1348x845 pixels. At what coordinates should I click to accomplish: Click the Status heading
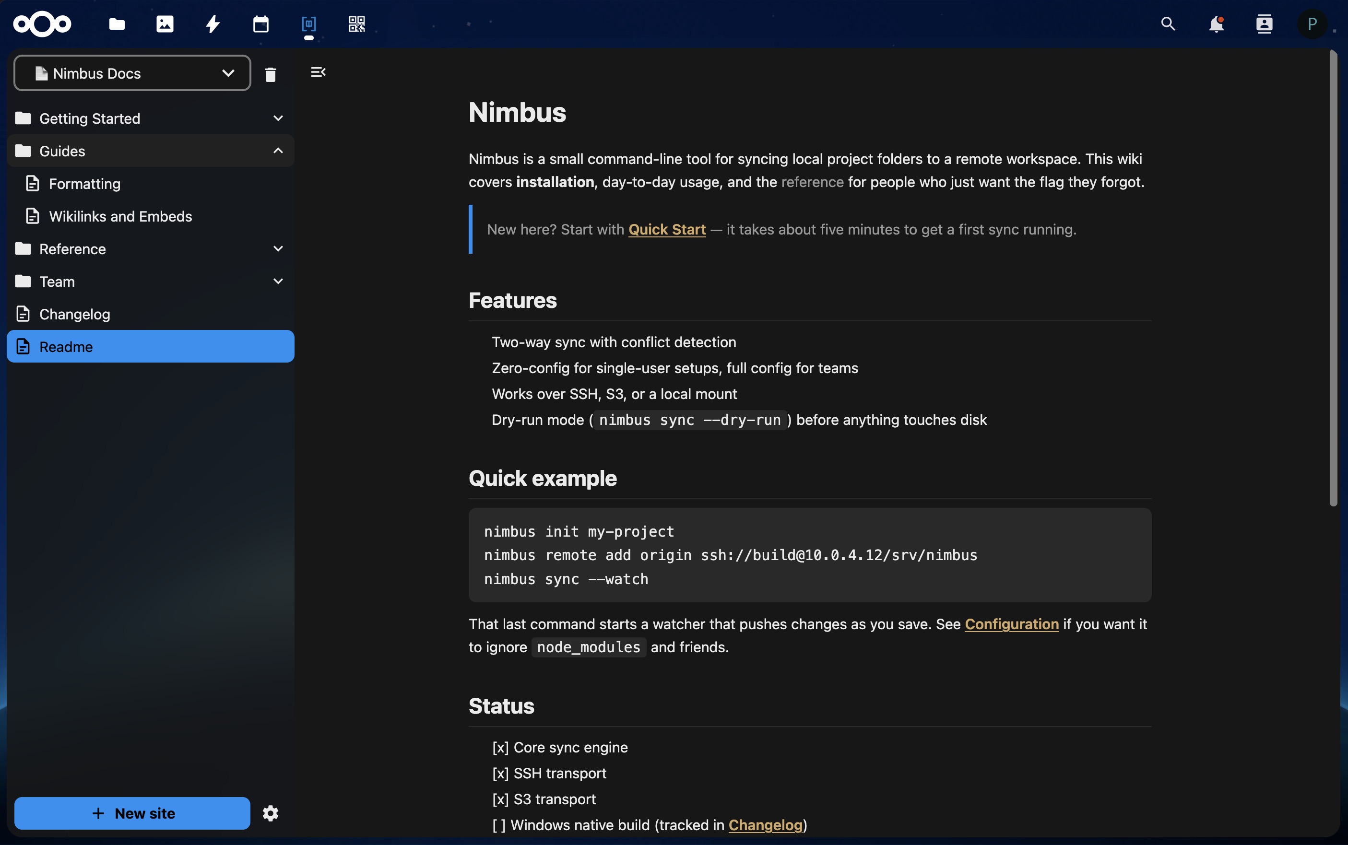tap(501, 706)
